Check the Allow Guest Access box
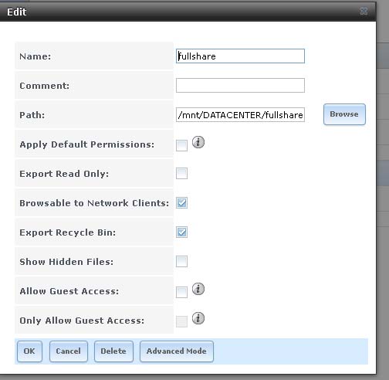Image resolution: width=389 pixels, height=380 pixels. tap(181, 292)
